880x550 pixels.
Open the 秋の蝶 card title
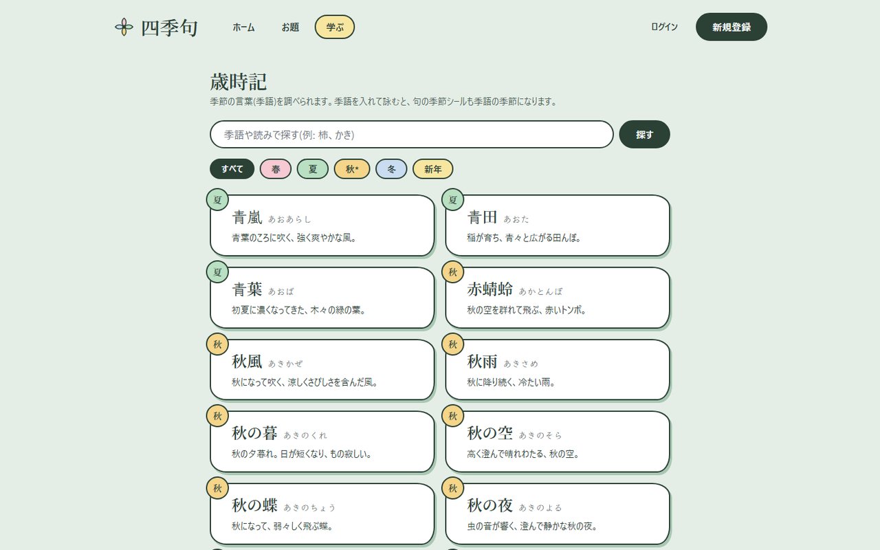(x=255, y=505)
